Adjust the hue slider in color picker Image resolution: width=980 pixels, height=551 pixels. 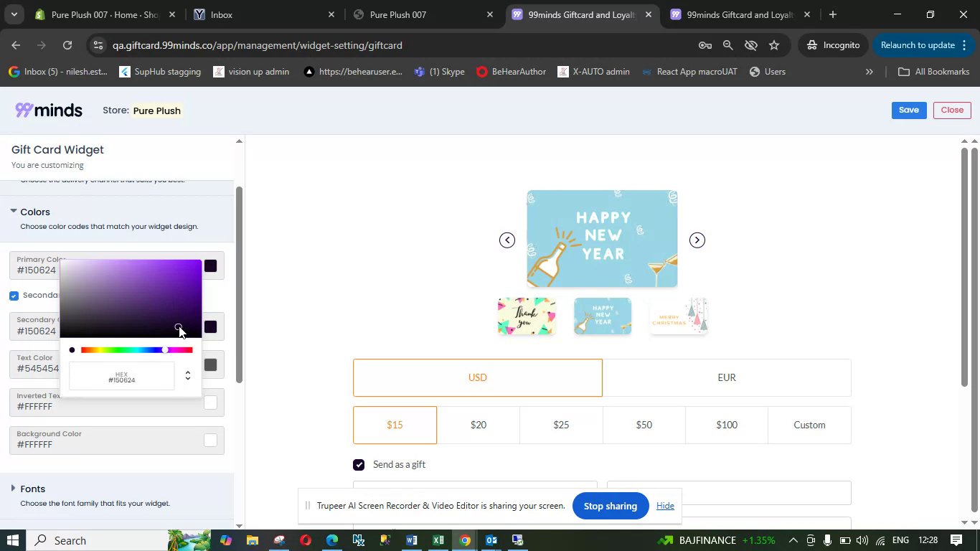click(x=136, y=350)
